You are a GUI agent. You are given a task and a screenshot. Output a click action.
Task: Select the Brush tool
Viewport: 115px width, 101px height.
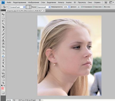pyautogui.click(x=3, y=37)
